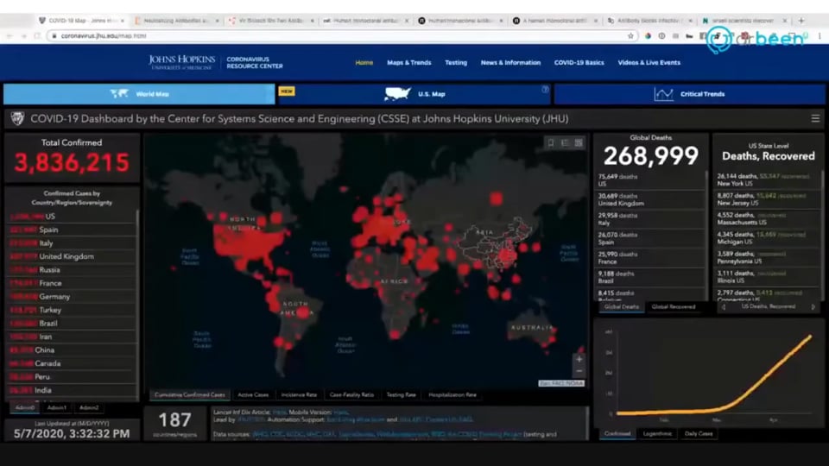Select the Logarithmic chart tab
This screenshot has height=466, width=829.
pos(657,434)
